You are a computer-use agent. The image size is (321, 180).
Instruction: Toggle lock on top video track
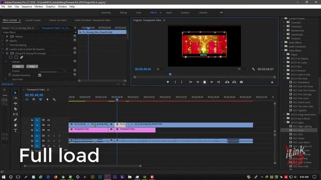[x=32, y=120]
